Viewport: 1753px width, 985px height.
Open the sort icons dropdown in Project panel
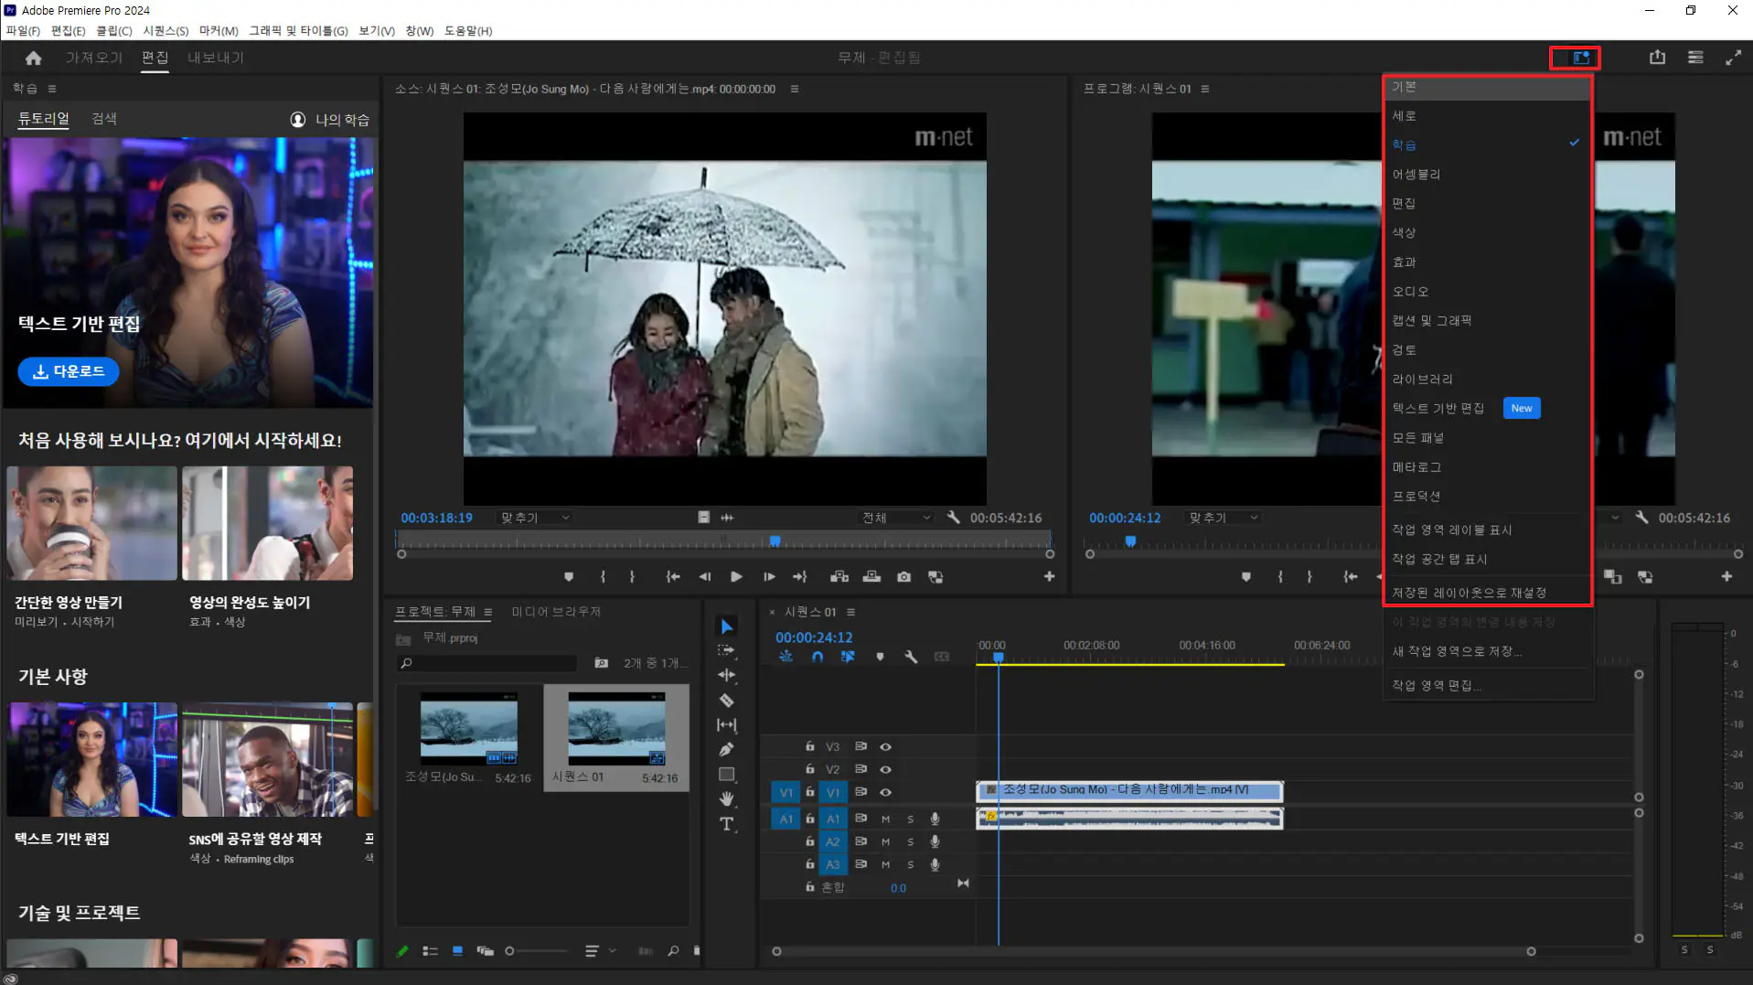(599, 951)
